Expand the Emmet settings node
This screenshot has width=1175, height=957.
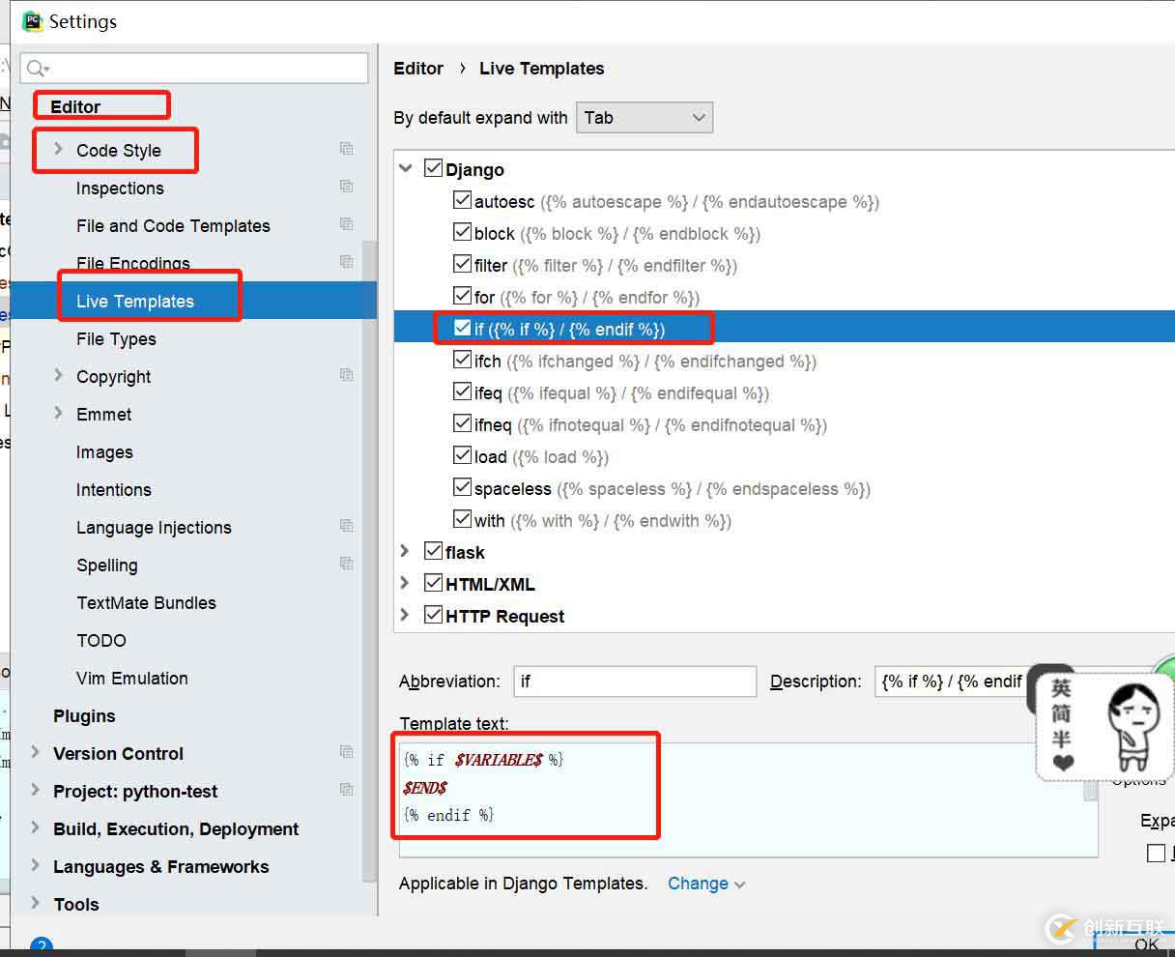[58, 413]
